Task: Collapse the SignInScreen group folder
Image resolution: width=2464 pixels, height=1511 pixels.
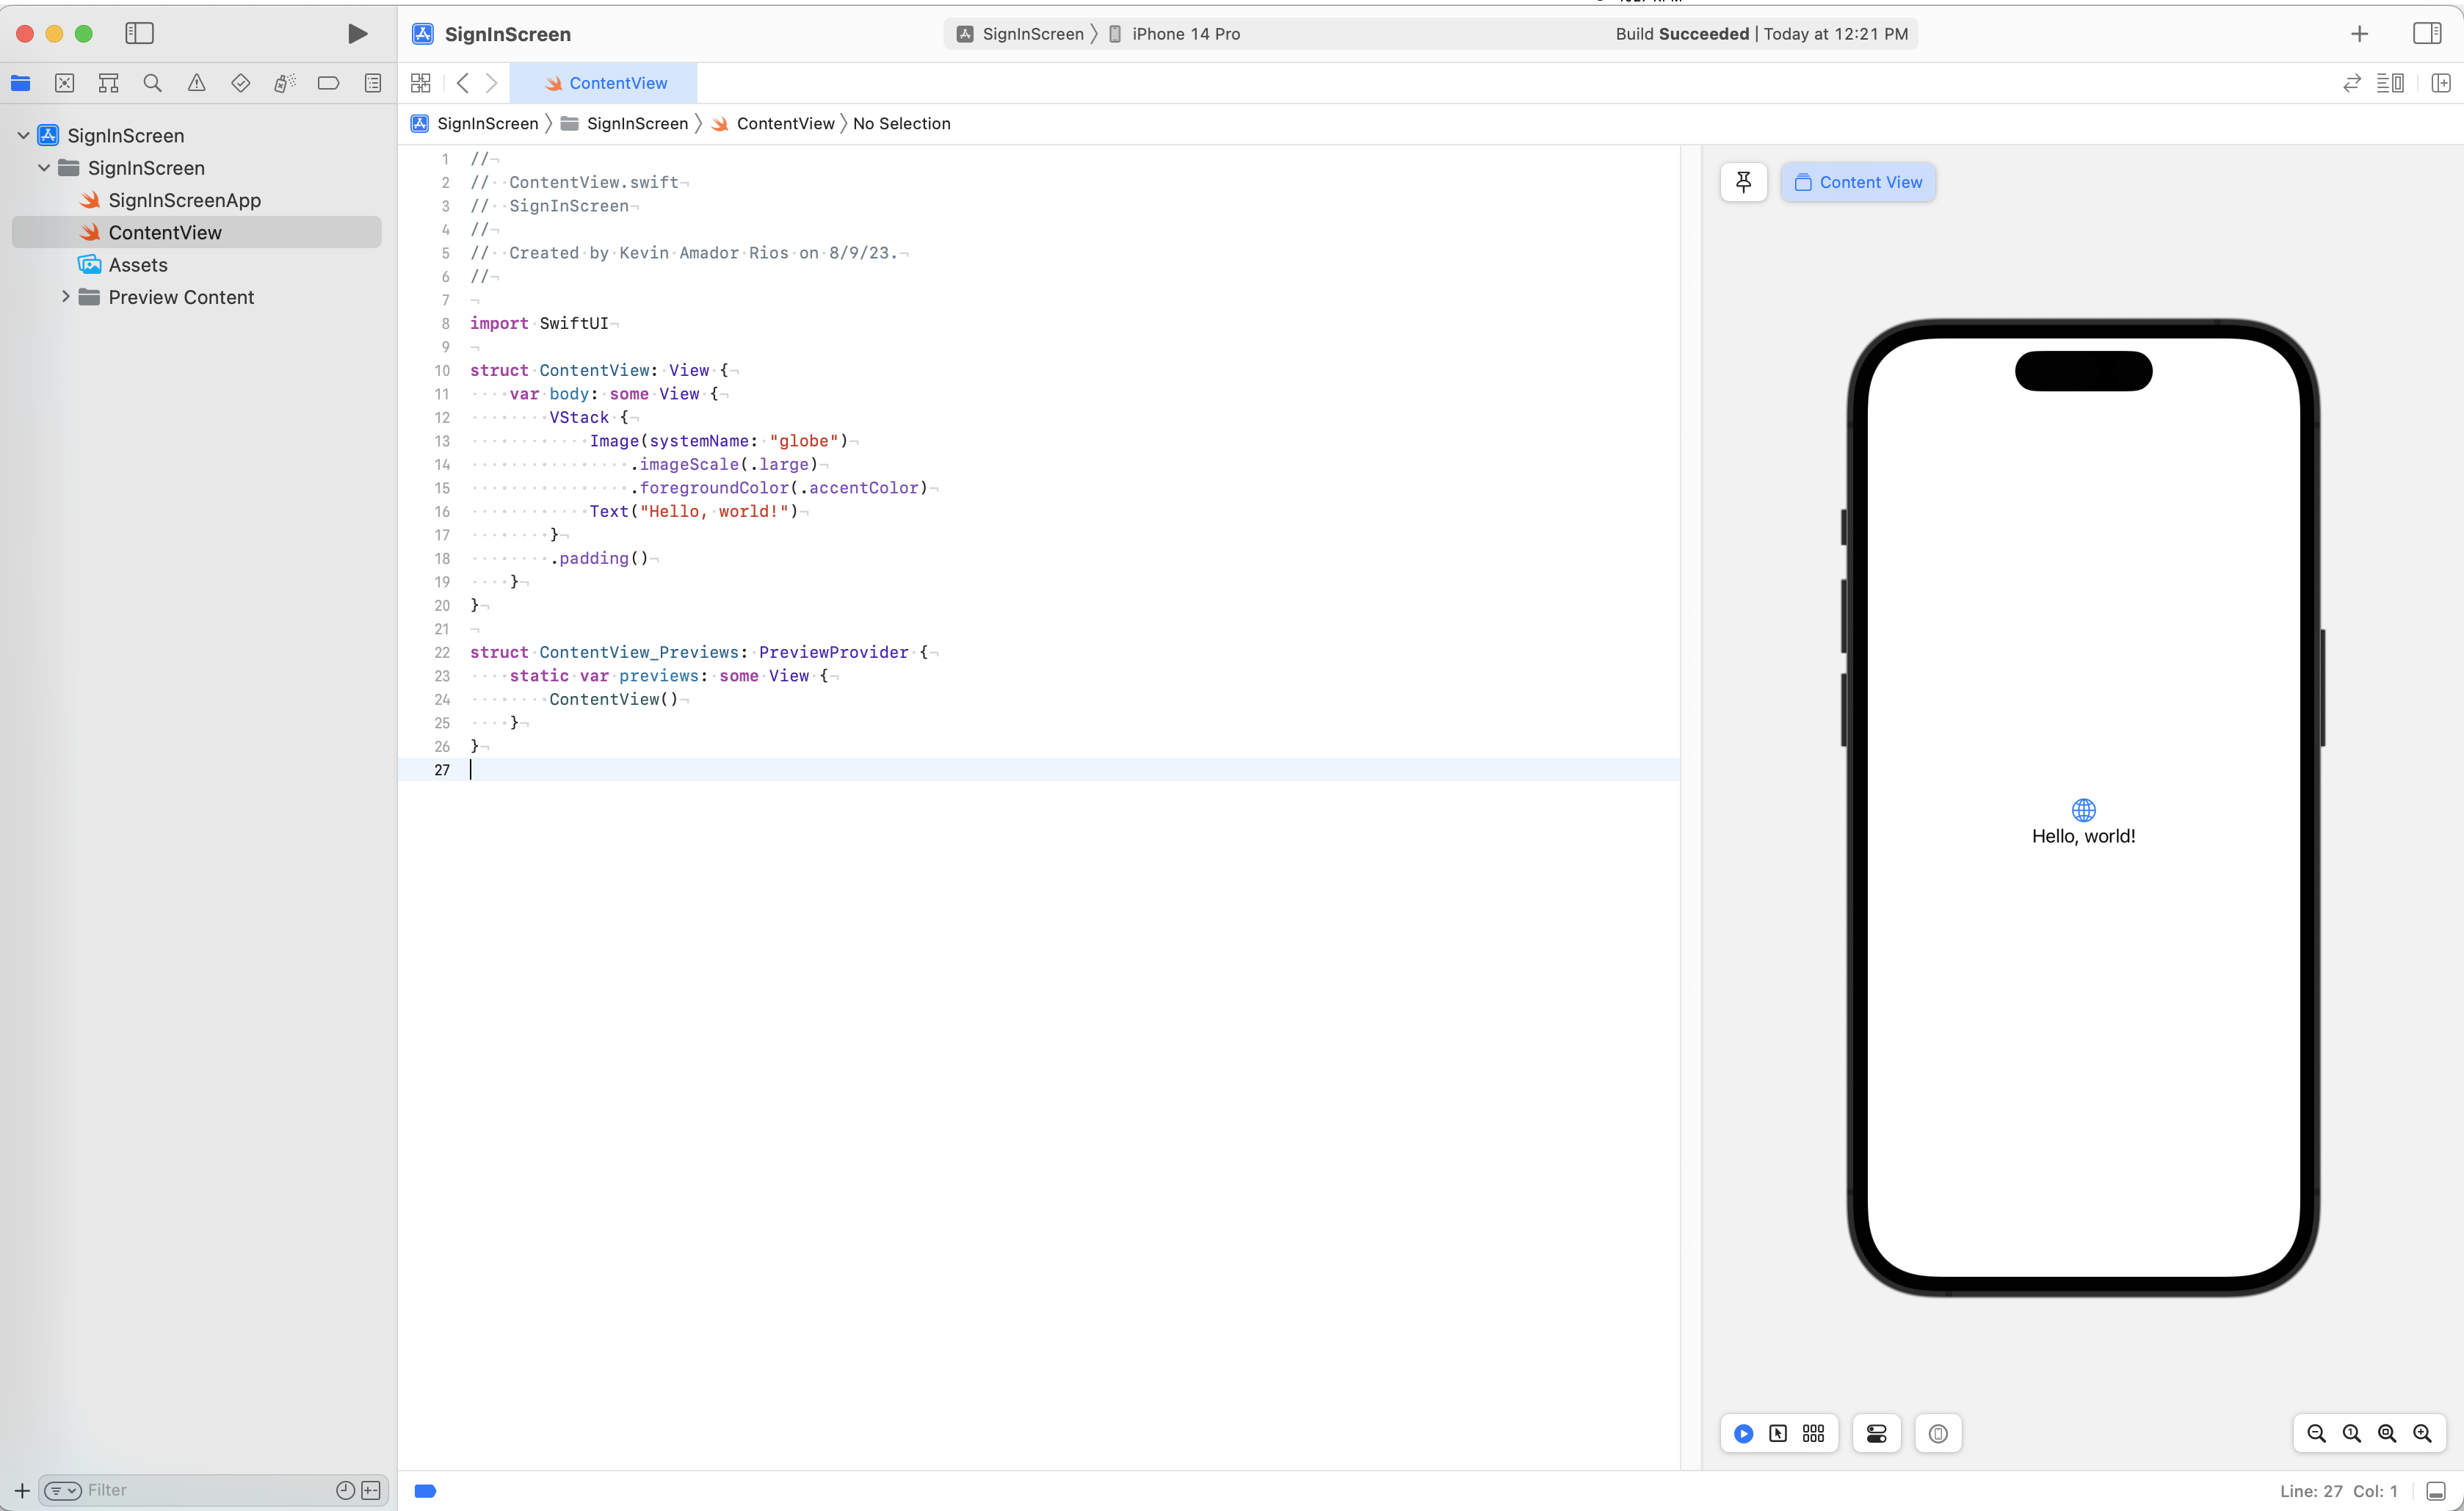Action: (x=44, y=168)
